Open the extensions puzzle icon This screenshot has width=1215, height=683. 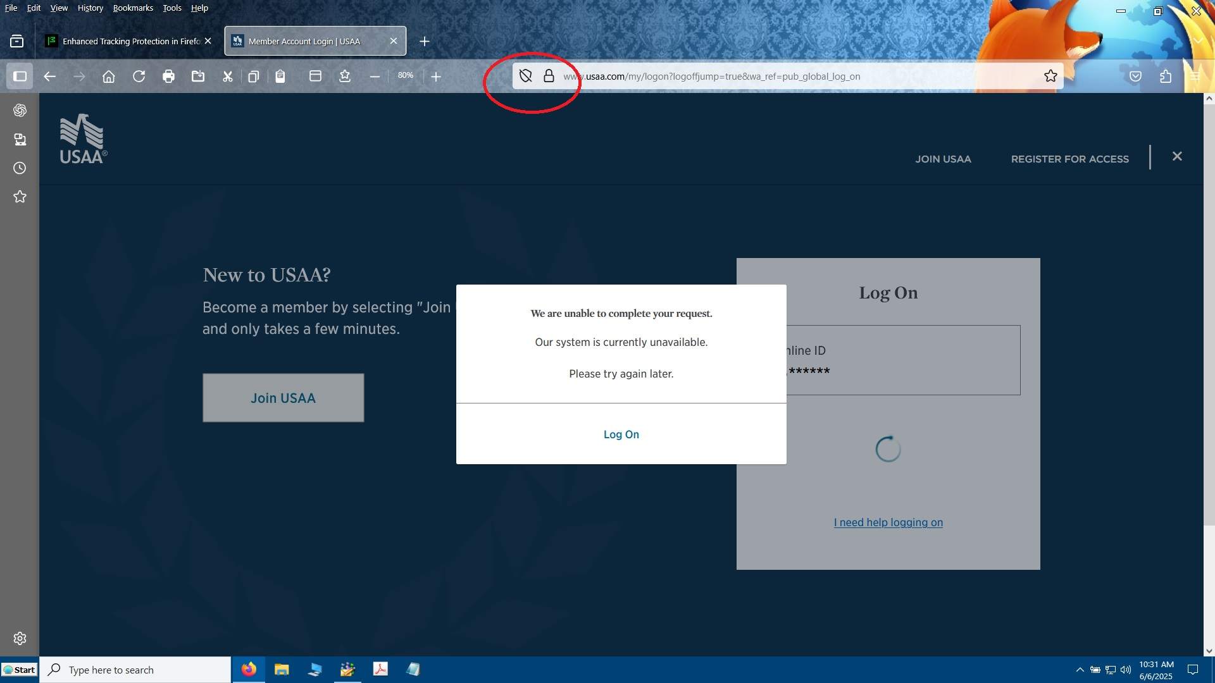[1166, 77]
